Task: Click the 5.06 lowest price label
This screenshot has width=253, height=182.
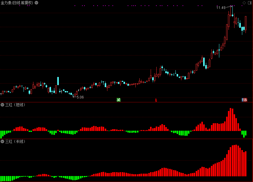Action: click(80, 97)
